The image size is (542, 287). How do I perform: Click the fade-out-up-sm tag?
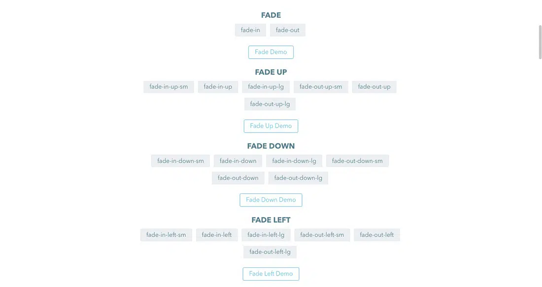click(321, 87)
